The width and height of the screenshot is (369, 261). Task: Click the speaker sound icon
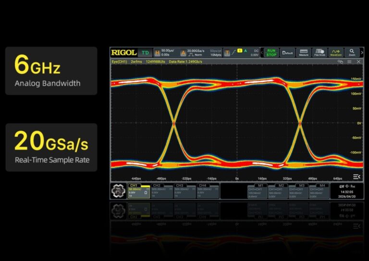click(347, 186)
